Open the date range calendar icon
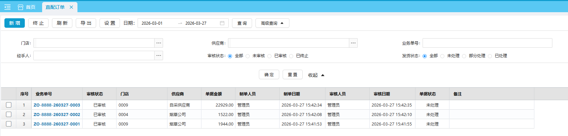 coord(222,23)
